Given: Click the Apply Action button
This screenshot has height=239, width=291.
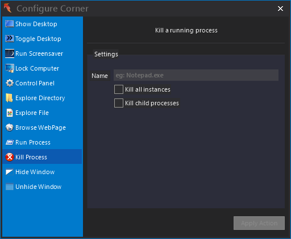Looking at the screenshot, I should click(259, 223).
